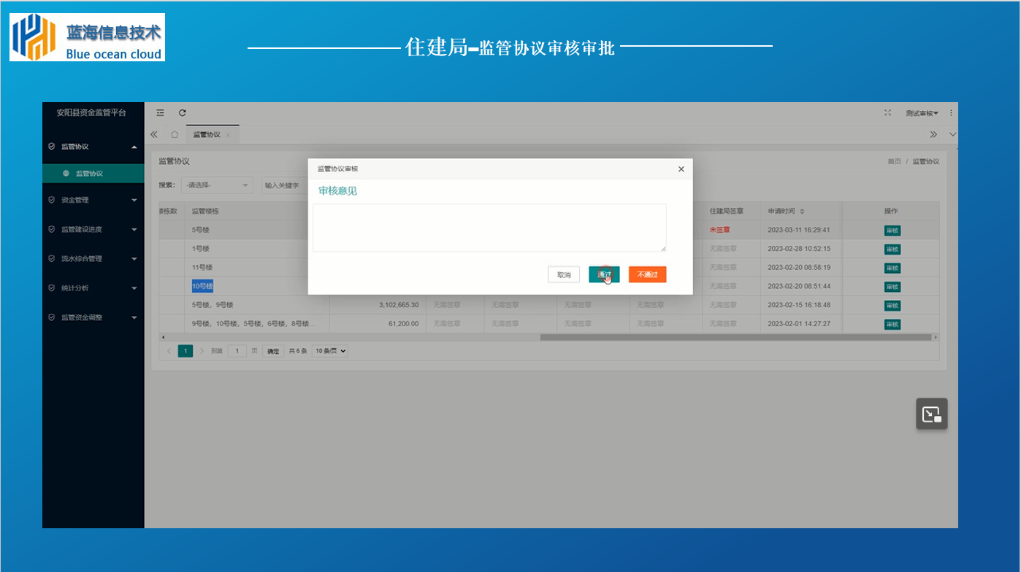The image size is (1021, 572).
Task: Click the 5号楼，9号楼 table cell
Action: tap(213, 305)
